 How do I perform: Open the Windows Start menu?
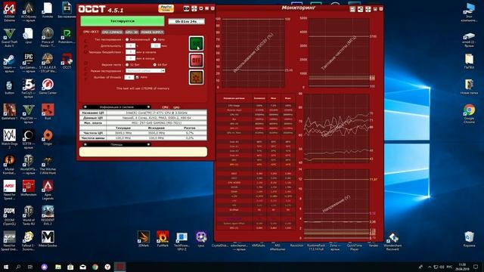coord(6,267)
